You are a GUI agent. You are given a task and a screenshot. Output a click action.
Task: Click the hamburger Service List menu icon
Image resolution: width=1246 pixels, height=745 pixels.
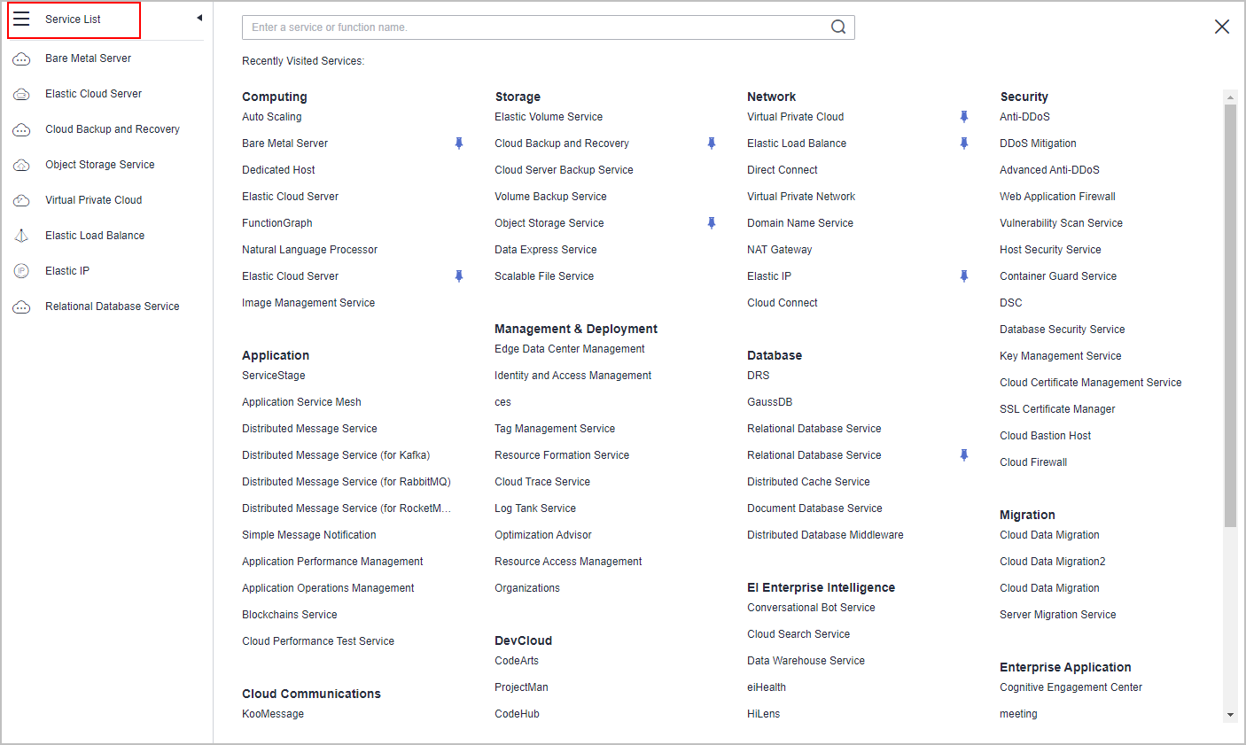[21, 19]
